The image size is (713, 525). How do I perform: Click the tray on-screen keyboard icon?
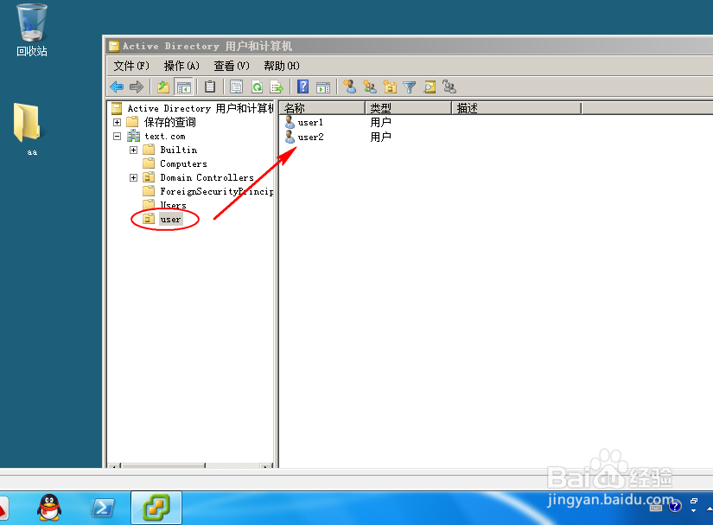[656, 508]
